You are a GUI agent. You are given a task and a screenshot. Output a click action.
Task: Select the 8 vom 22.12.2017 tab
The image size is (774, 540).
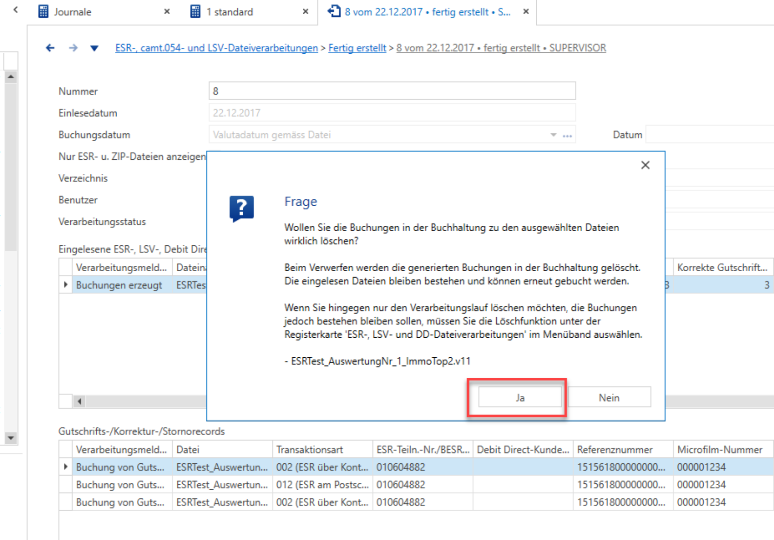[x=428, y=12]
